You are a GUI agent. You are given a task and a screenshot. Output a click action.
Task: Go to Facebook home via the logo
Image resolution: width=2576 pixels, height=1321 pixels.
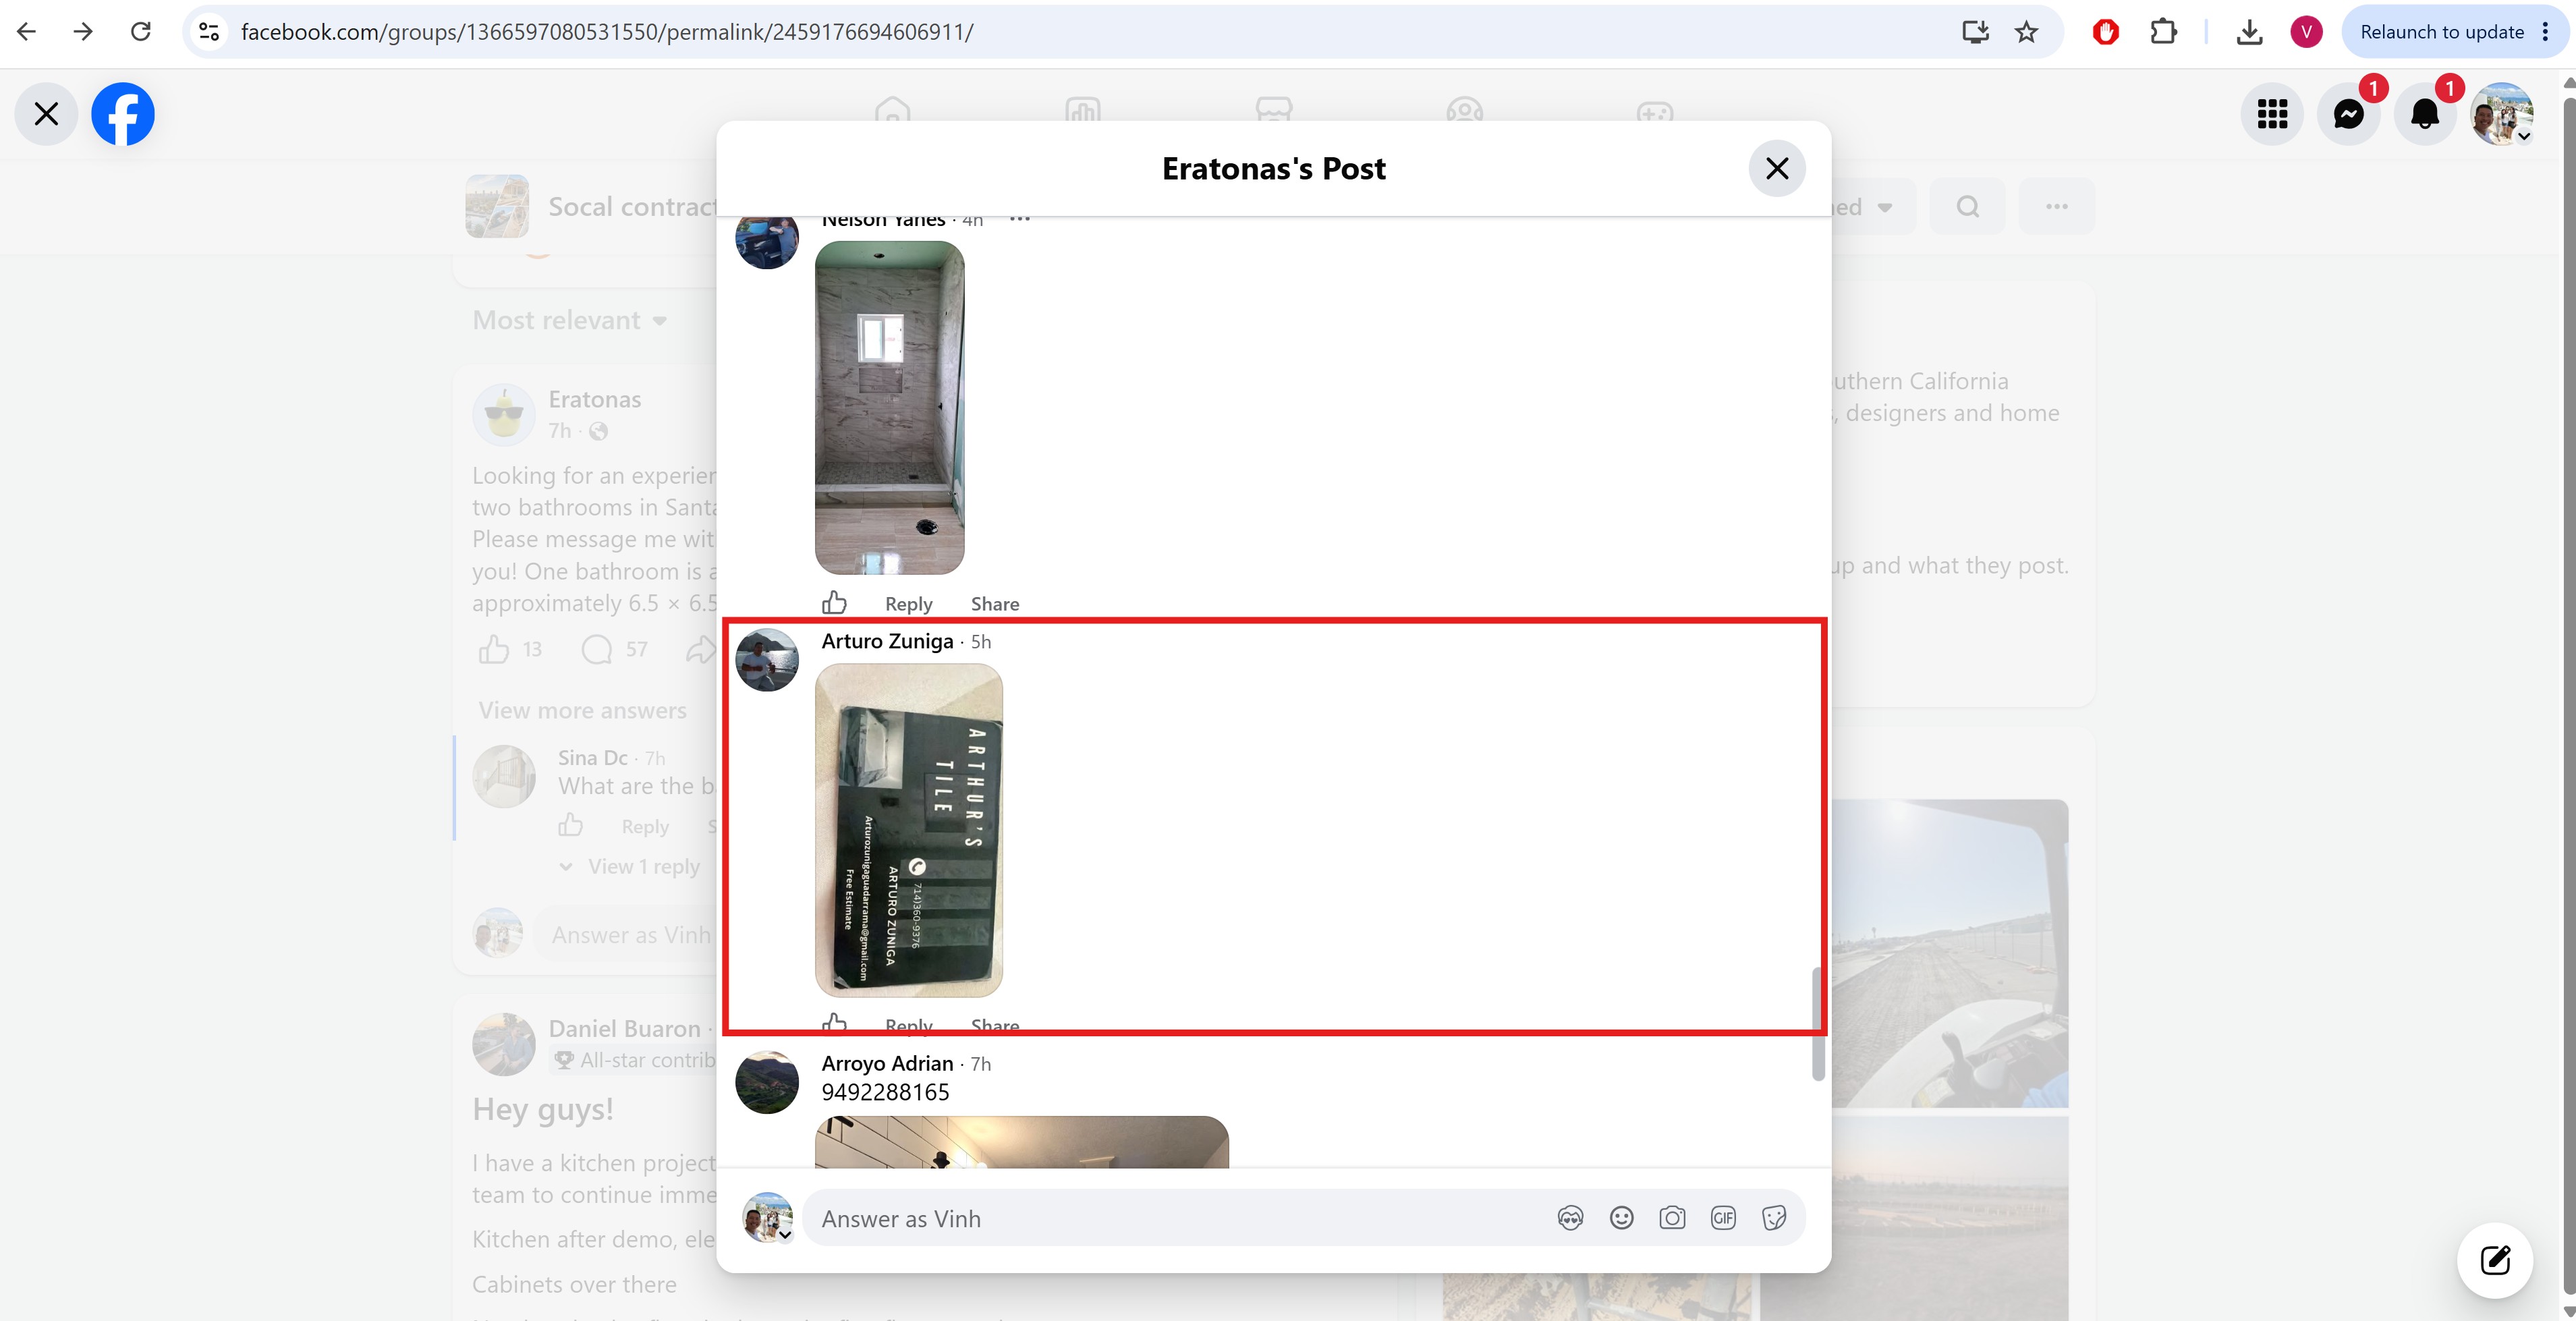pyautogui.click(x=123, y=114)
